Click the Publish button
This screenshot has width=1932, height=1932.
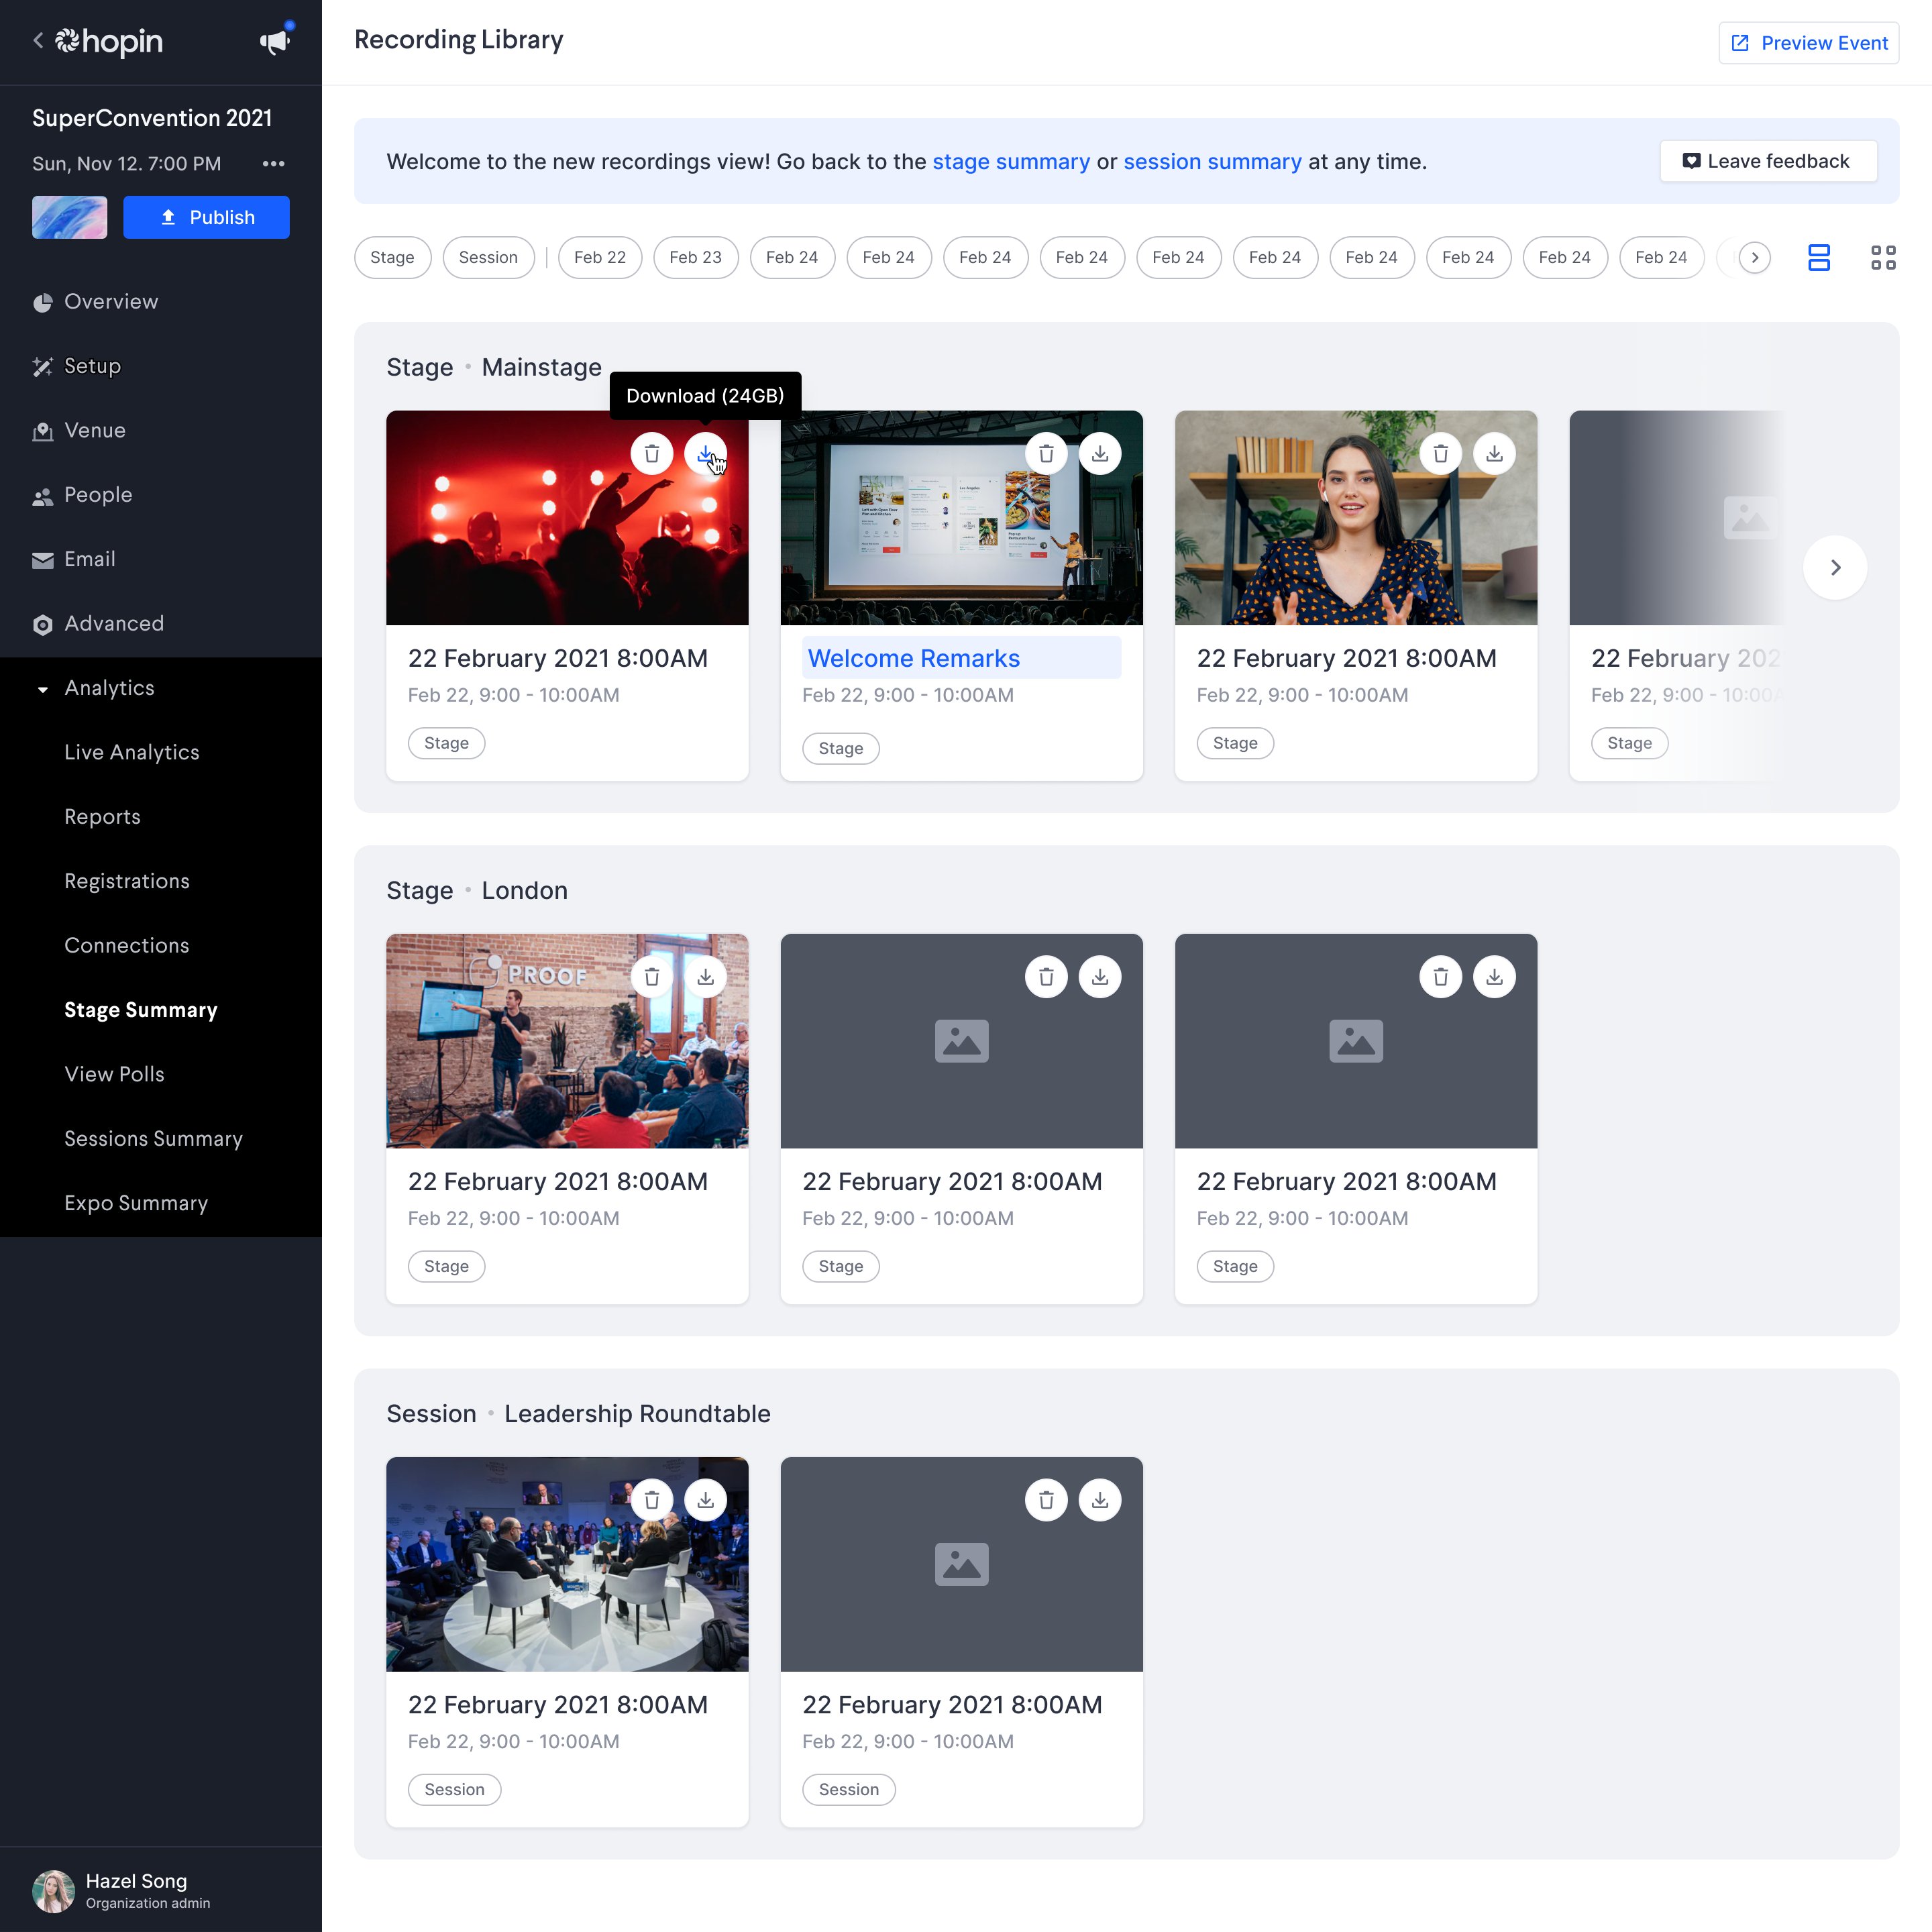pyautogui.click(x=206, y=217)
